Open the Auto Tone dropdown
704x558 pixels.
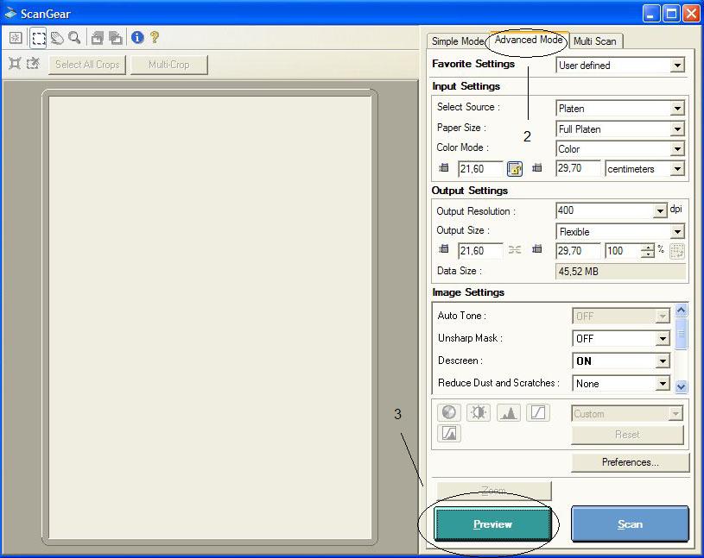tap(621, 316)
